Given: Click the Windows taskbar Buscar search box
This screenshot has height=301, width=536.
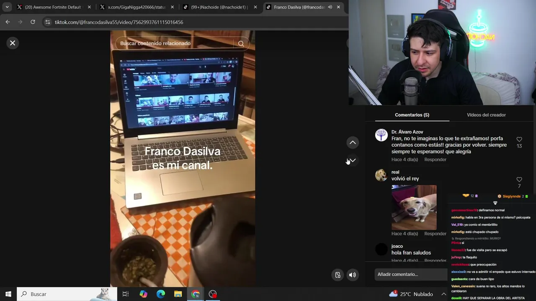Looking at the screenshot, I should (x=67, y=294).
